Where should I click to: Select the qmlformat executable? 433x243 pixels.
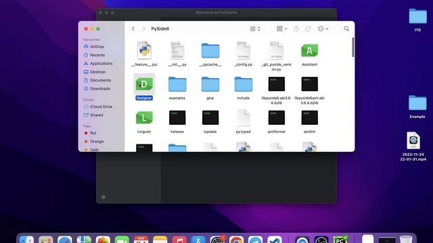[x=277, y=117]
